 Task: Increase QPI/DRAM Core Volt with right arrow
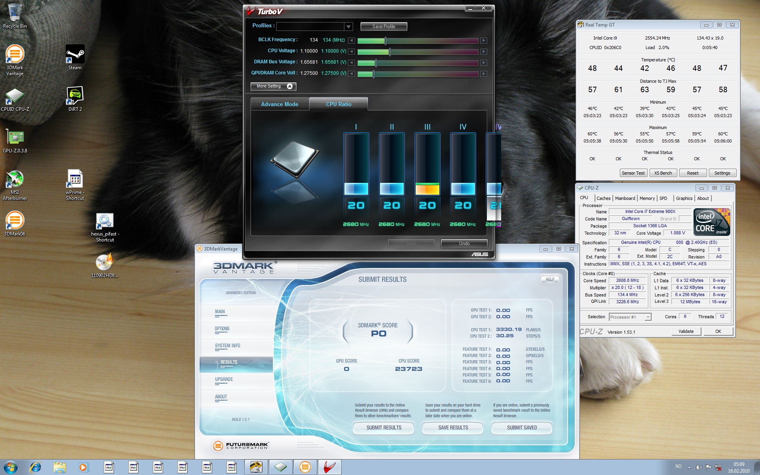coord(483,74)
